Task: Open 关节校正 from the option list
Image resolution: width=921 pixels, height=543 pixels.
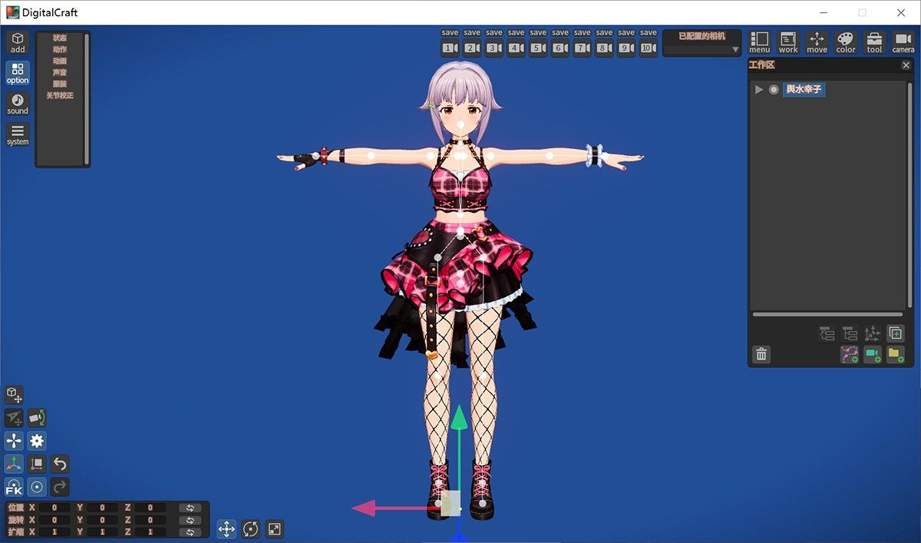Action: pos(60,95)
